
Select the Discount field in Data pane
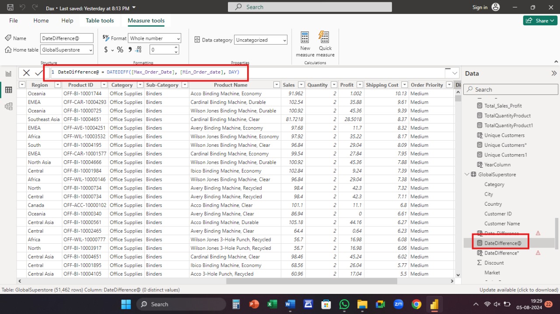tap(494, 262)
